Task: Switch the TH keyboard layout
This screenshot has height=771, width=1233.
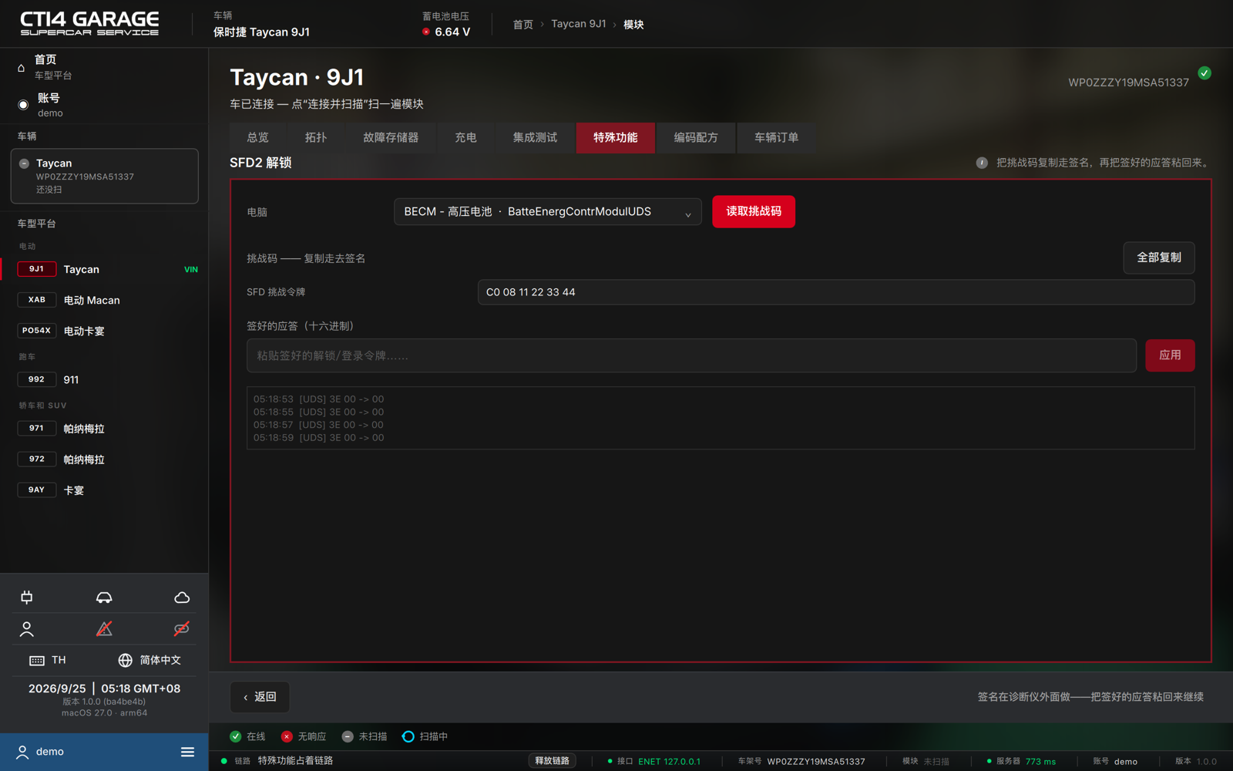Action: 48,660
